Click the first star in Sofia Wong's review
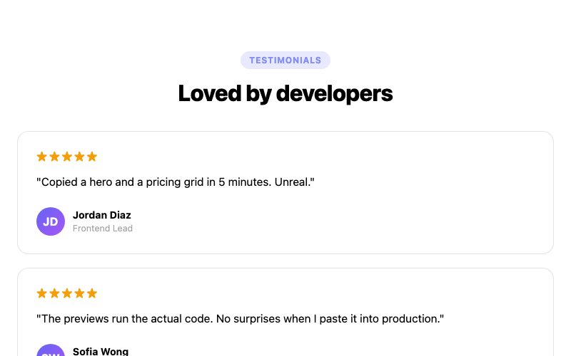Image resolution: width=571 pixels, height=356 pixels. pyautogui.click(x=42, y=293)
